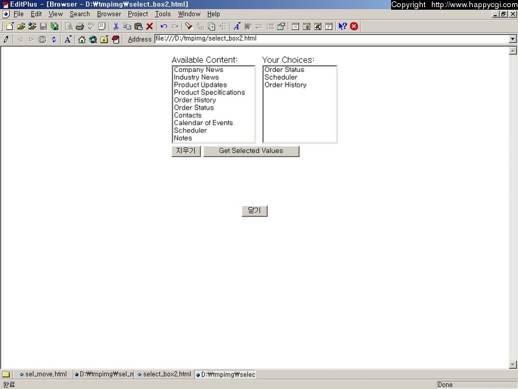Click the Address input field

(332, 39)
